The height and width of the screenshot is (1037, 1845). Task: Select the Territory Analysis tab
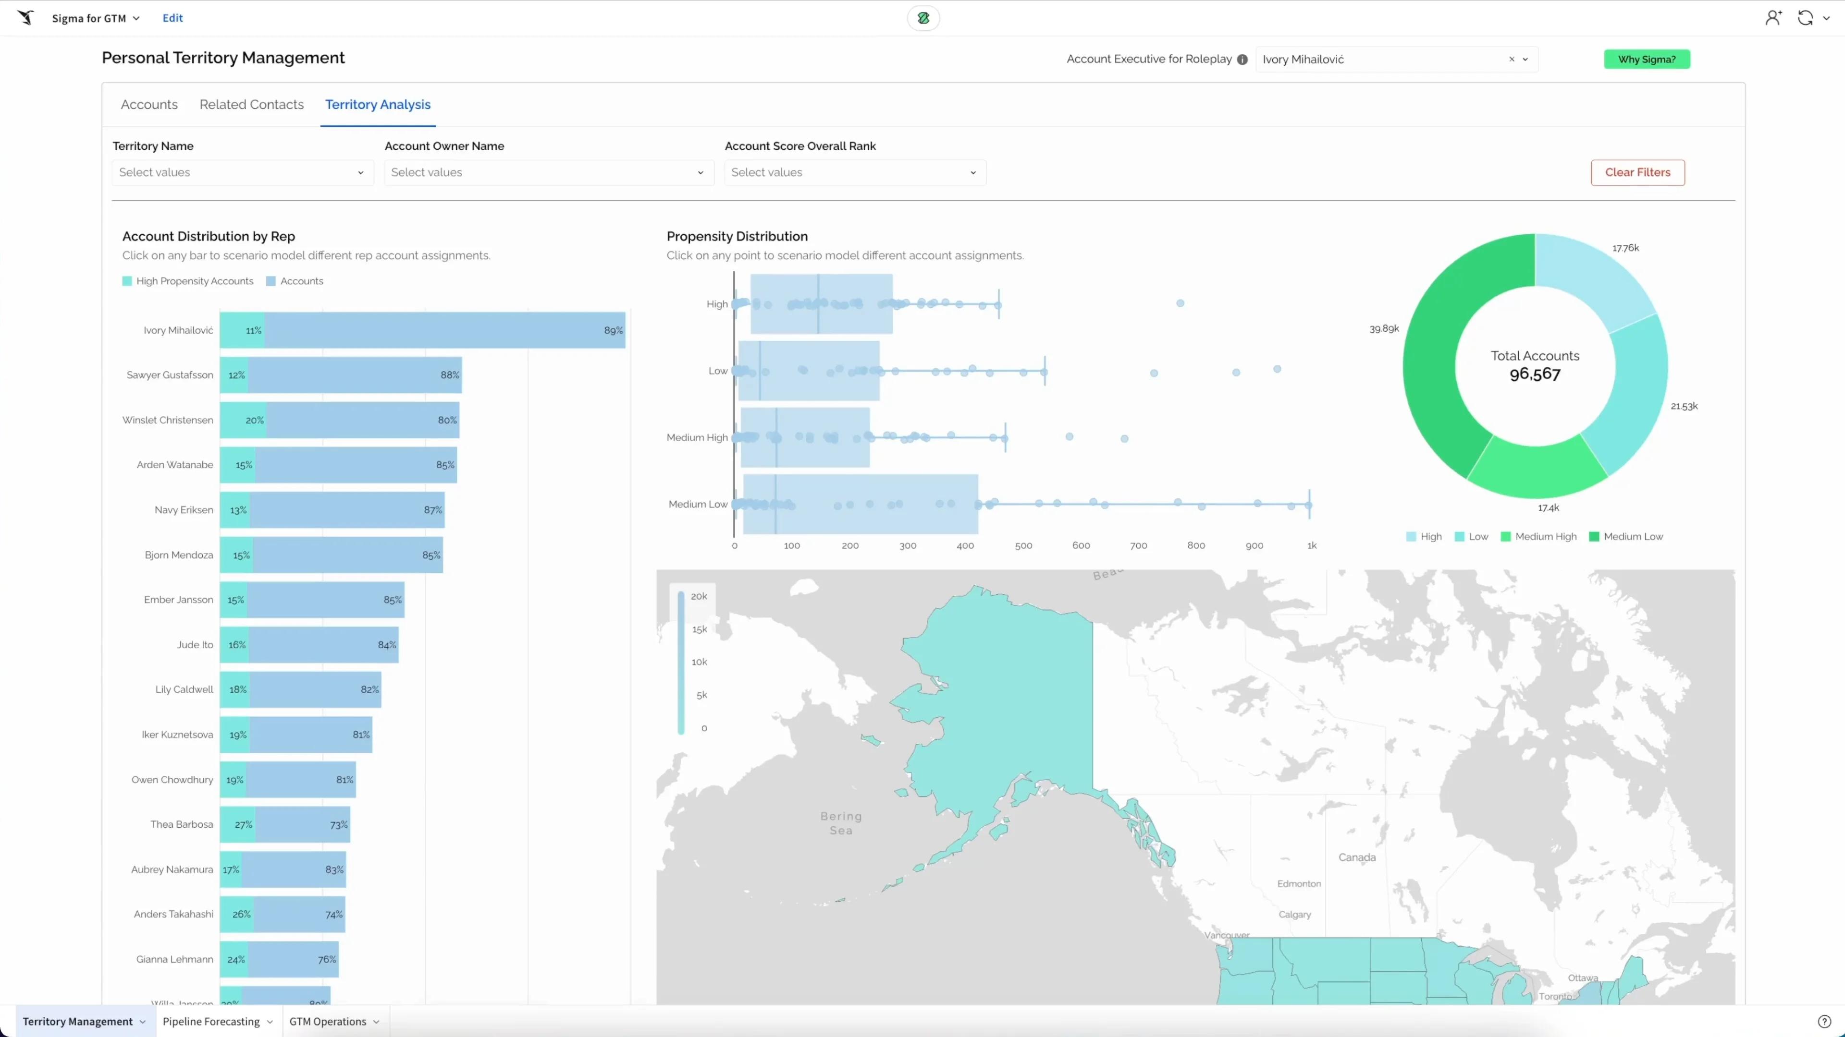point(378,105)
